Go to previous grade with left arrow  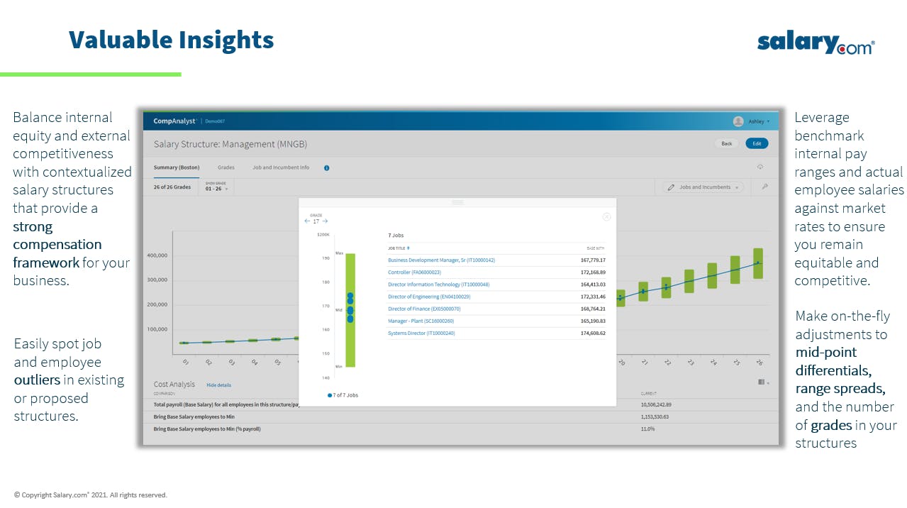click(x=307, y=221)
